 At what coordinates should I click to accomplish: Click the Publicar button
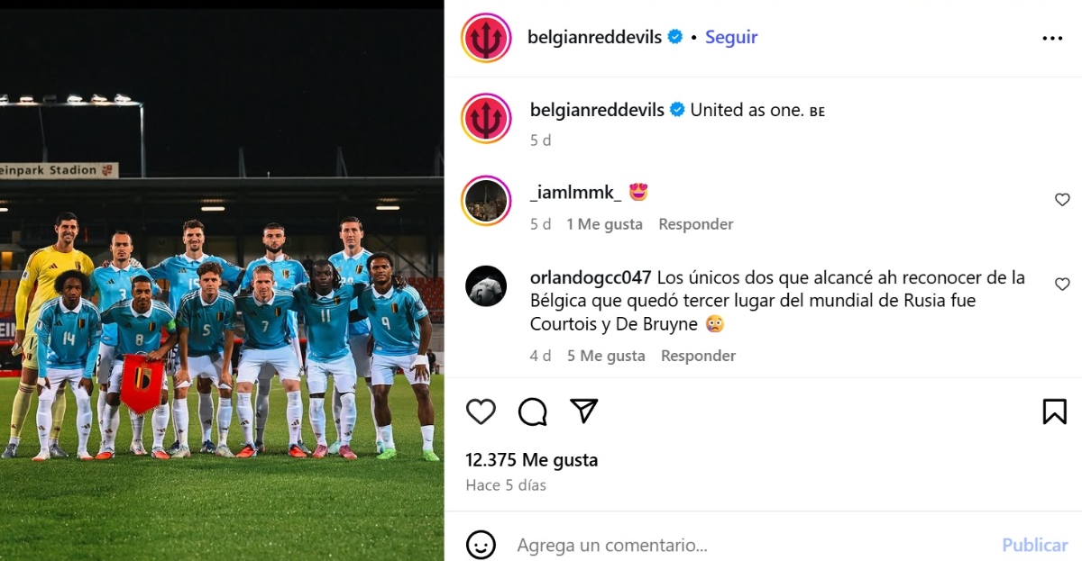[1035, 545]
